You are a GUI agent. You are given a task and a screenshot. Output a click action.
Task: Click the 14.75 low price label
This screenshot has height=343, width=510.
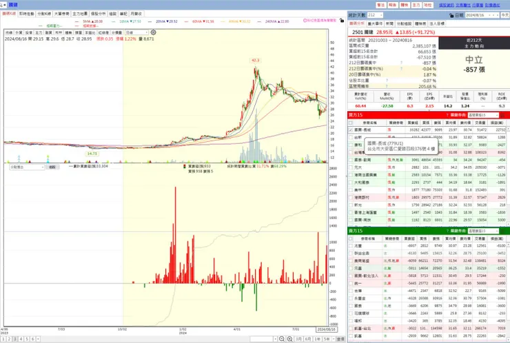(92, 154)
